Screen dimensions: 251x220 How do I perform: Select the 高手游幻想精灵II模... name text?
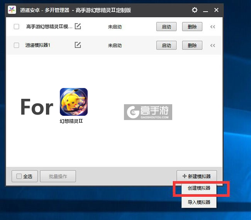click(x=49, y=27)
